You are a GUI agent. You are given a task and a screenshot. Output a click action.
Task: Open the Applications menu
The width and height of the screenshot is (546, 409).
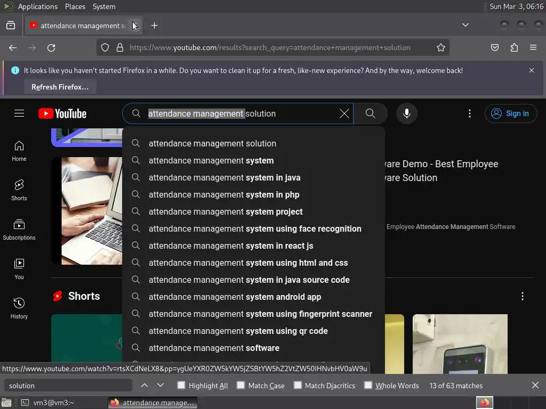pos(38,6)
